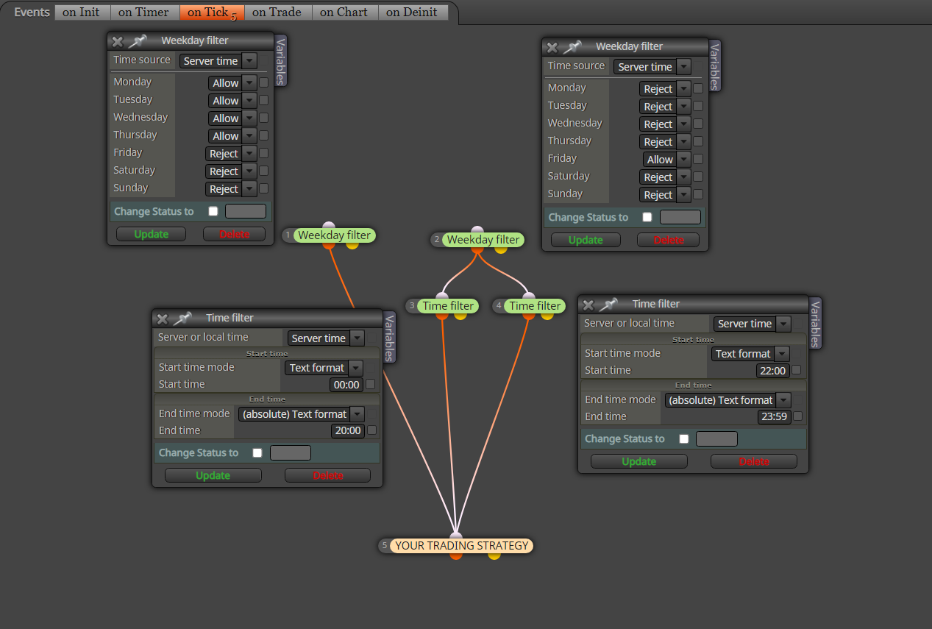Click pin icon on left Weekday filter panel
The image size is (932, 629).
coord(138,41)
